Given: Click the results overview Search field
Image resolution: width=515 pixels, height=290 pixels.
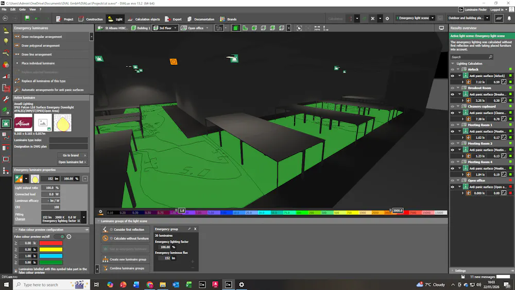Looking at the screenshot, I should 471,57.
